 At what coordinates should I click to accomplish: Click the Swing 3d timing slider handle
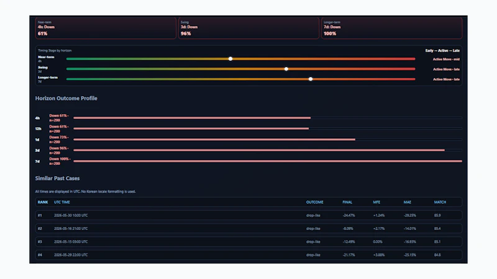pyautogui.click(x=286, y=69)
